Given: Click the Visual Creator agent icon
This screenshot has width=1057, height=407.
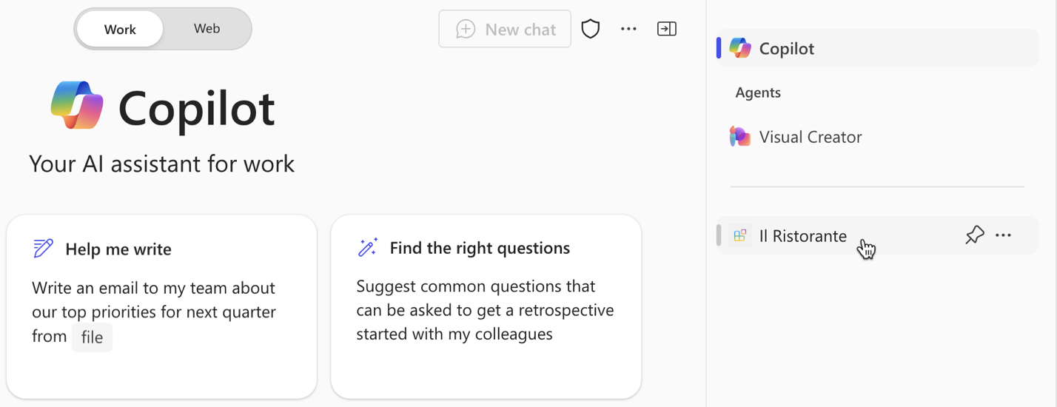Looking at the screenshot, I should [x=739, y=137].
